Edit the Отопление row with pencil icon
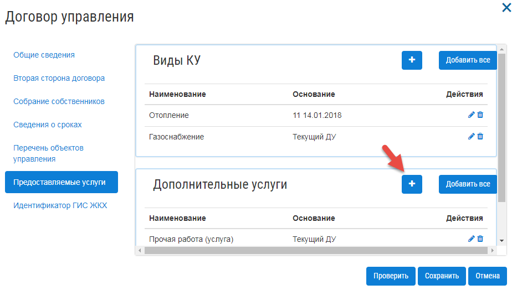512x295 pixels. point(471,115)
